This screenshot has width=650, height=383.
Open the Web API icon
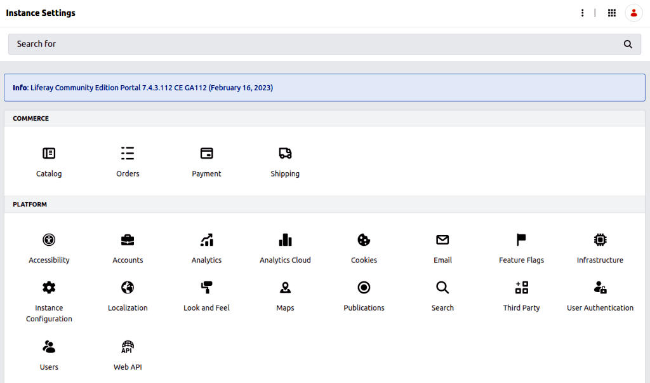tap(128, 347)
